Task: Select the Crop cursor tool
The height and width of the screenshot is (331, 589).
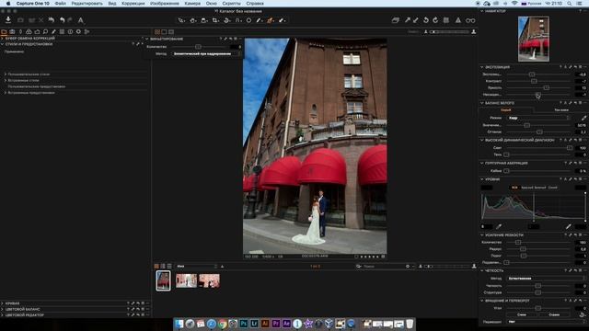Action: point(215,20)
